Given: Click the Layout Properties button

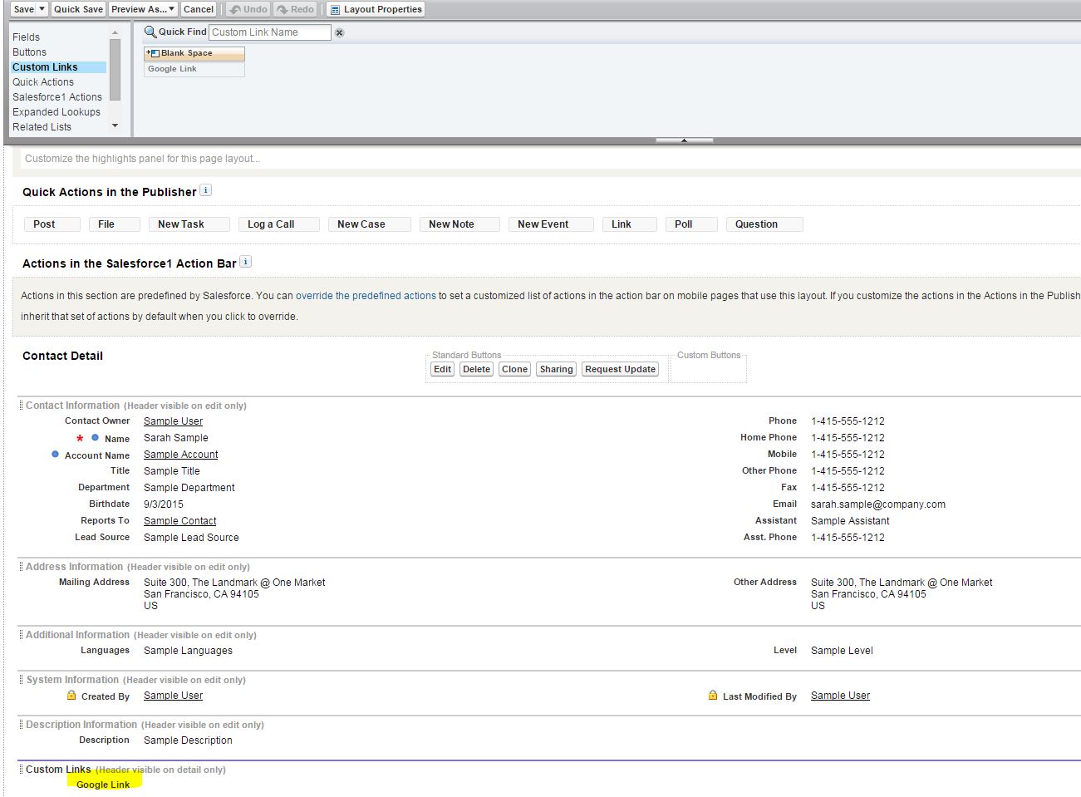Looking at the screenshot, I should [376, 9].
